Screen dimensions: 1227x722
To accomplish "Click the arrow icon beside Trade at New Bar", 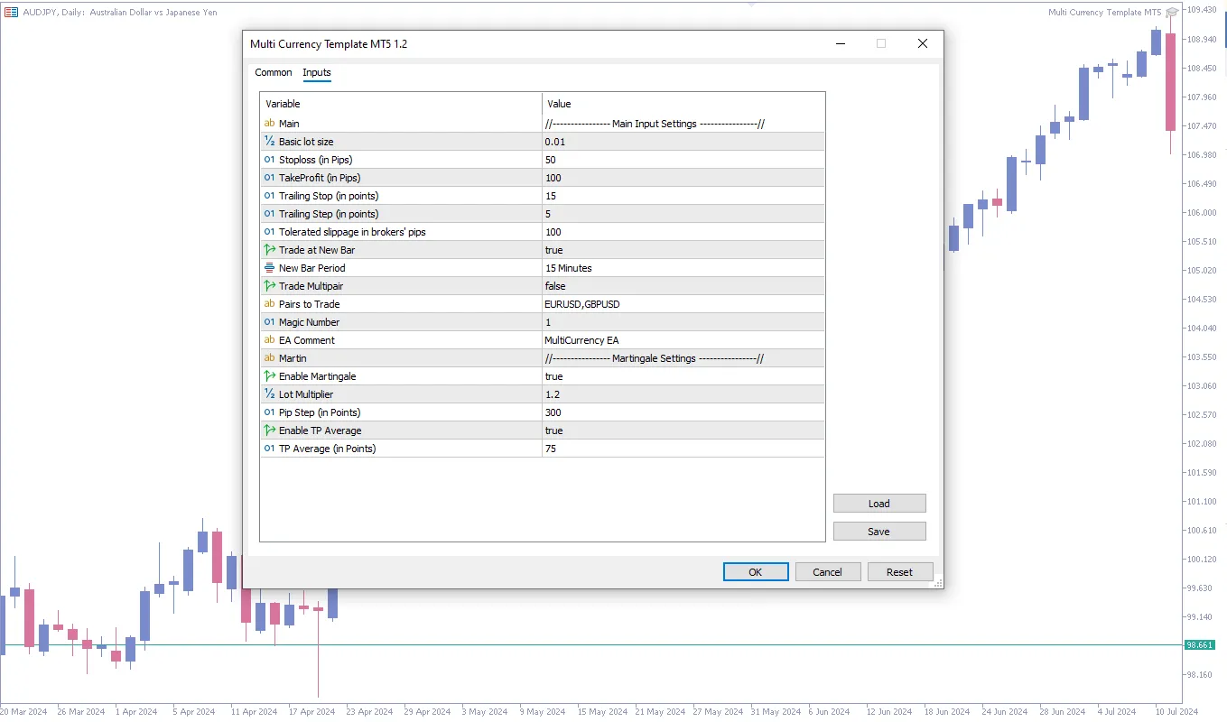I will click(x=269, y=250).
